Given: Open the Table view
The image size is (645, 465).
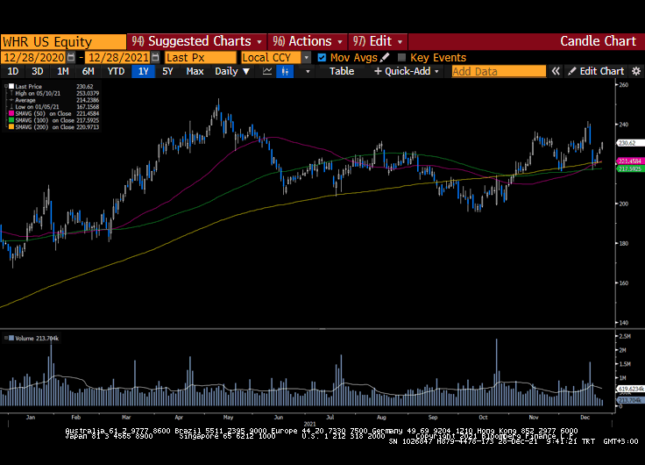Looking at the screenshot, I should 342,71.
